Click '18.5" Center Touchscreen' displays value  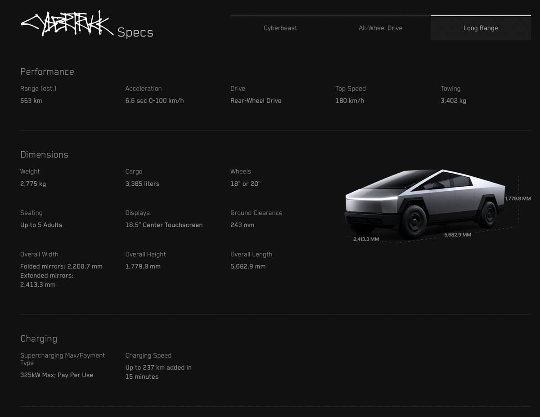[164, 225]
